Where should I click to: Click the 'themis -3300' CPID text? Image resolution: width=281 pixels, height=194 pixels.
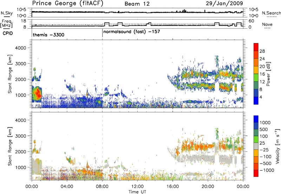click(48, 35)
